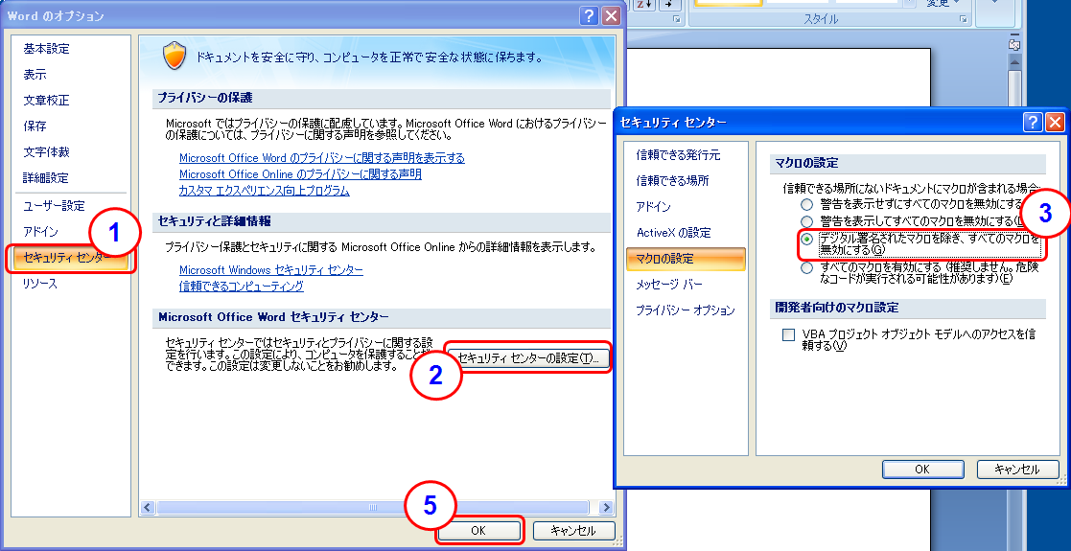The height and width of the screenshot is (551, 1071).
Task: Open Microsoft Windows セキュリティ センター link
Action: (271, 270)
